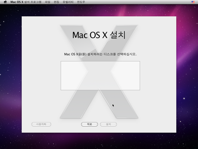Click the US flag input source icon
Image resolution: width=198 pixels, height=149 pixels.
click(x=193, y=2)
